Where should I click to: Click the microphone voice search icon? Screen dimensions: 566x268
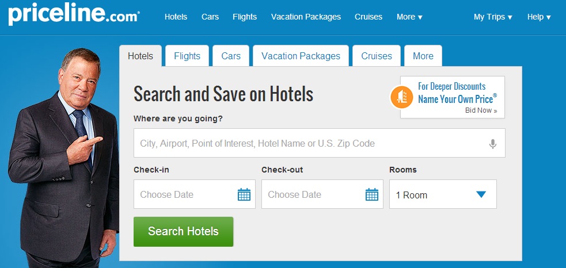pos(492,144)
